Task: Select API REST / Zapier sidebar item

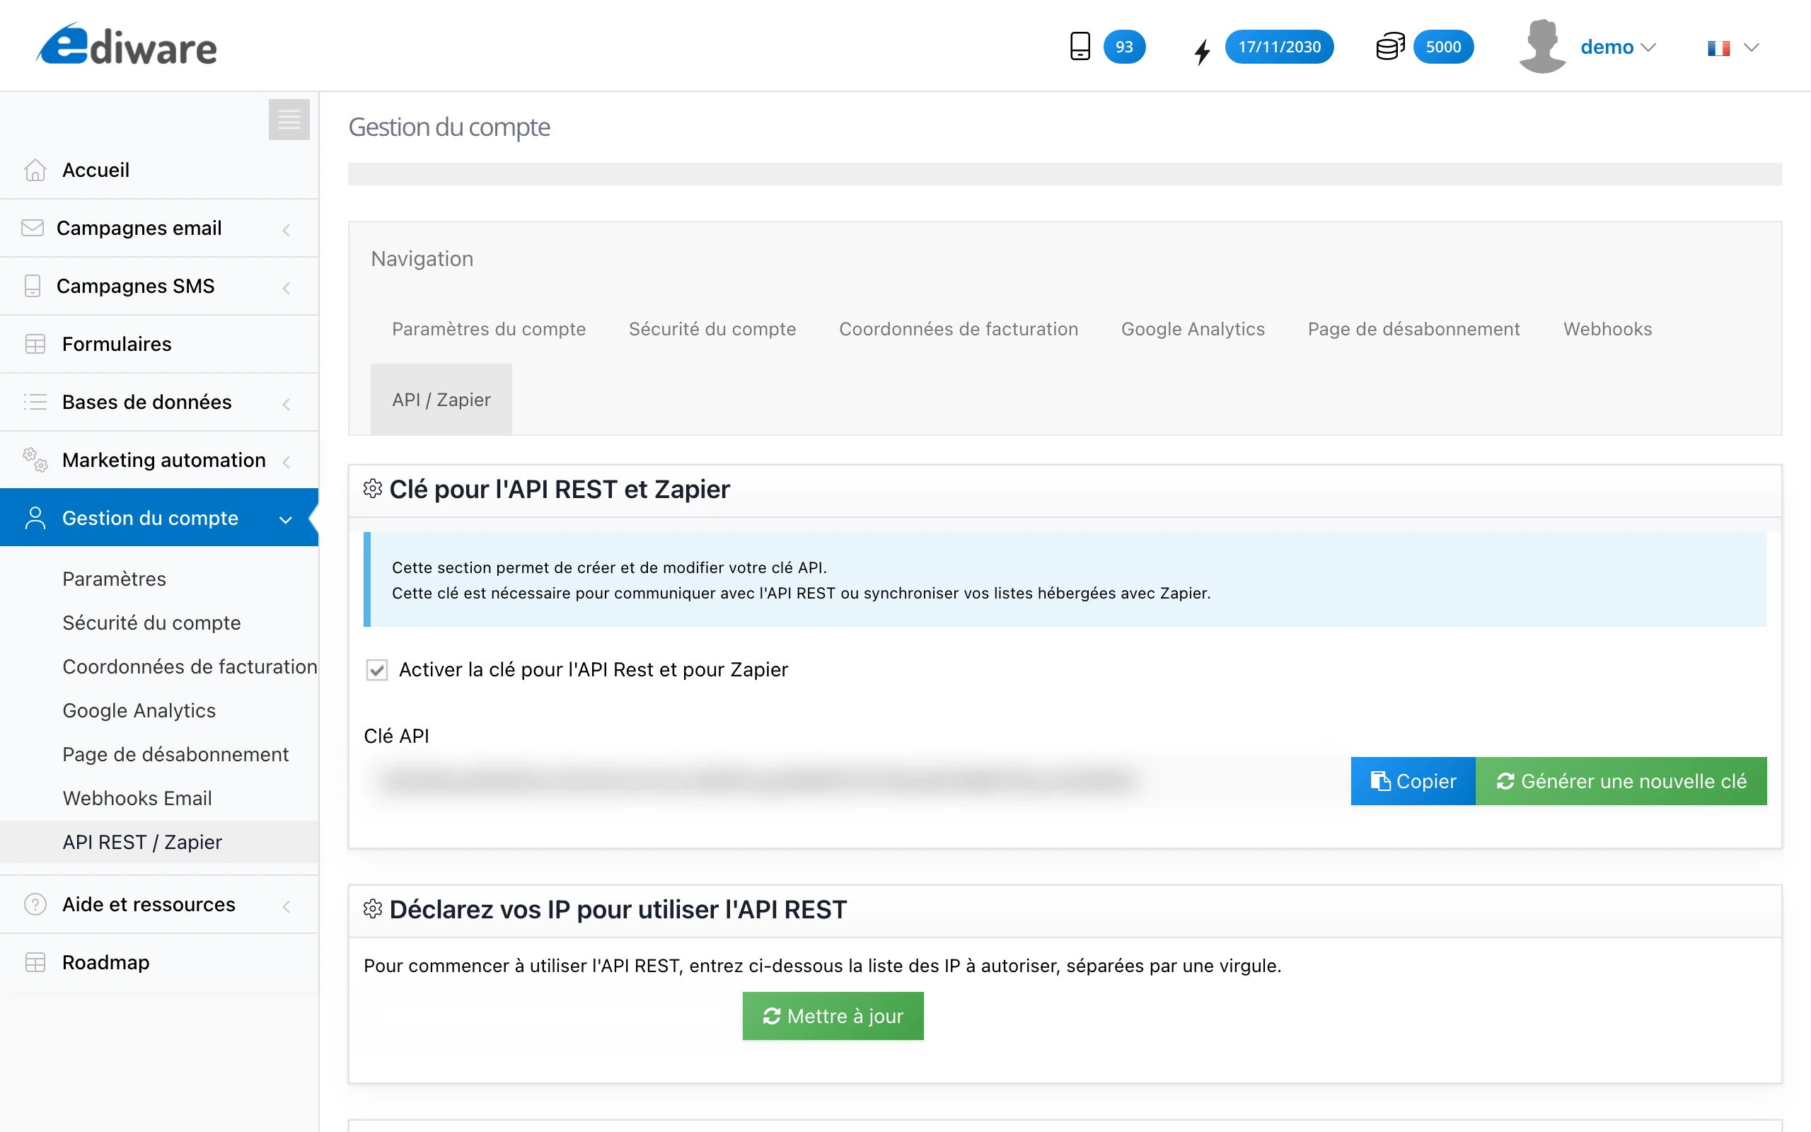Action: tap(158, 842)
